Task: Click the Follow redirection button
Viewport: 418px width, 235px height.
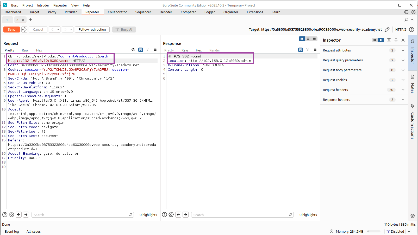Action: [x=92, y=30]
